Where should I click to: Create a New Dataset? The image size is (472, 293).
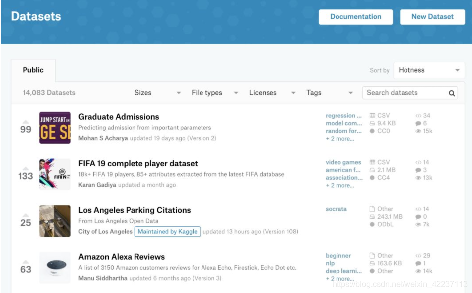pos(432,17)
